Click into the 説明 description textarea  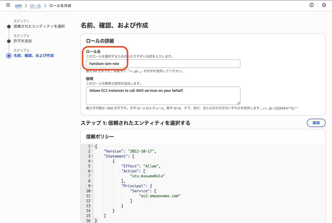coord(163,96)
